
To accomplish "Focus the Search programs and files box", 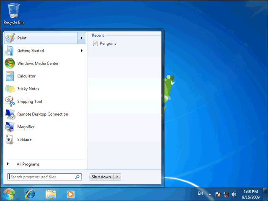I will click(44, 177).
